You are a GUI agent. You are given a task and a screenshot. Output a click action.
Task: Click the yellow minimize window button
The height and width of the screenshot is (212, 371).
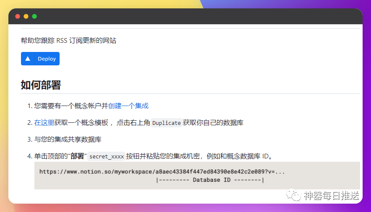26,16
